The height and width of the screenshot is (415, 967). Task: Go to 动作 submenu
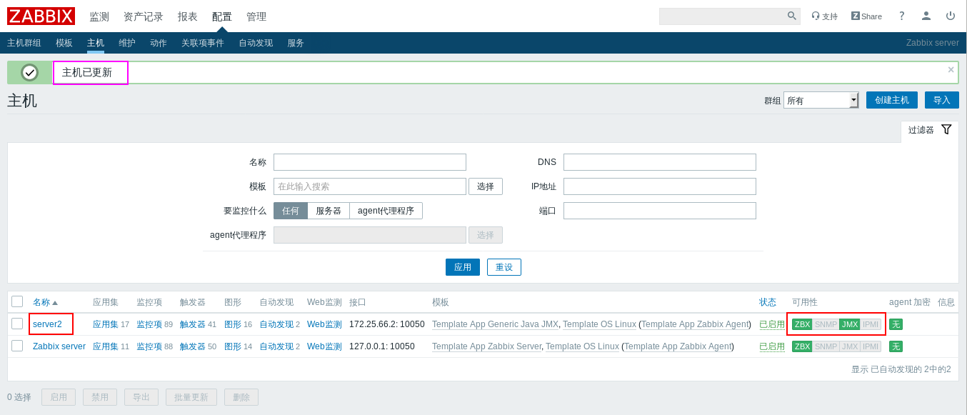click(x=159, y=43)
